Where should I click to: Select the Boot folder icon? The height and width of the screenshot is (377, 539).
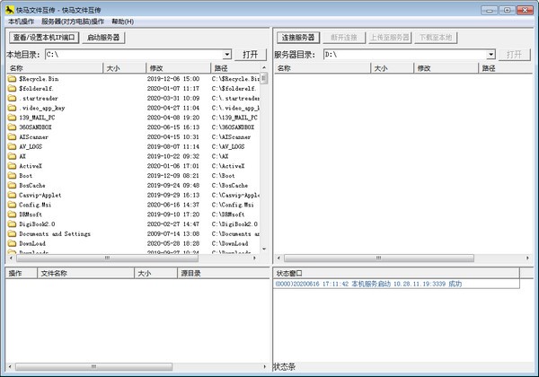pyautogui.click(x=12, y=175)
